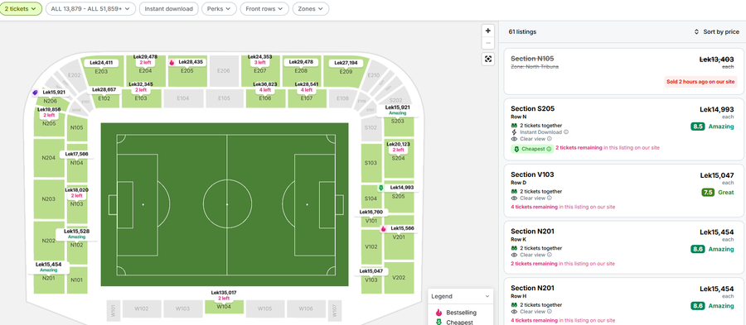The image size is (746, 325).
Task: Zoom in on the stadium map
Action: tap(487, 31)
